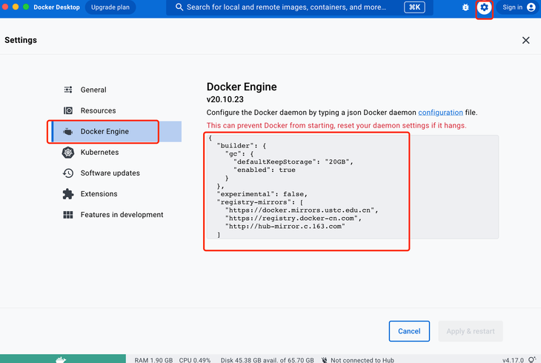This screenshot has height=363, width=541.
Task: Open the daemon configuration link
Action: coord(441,113)
